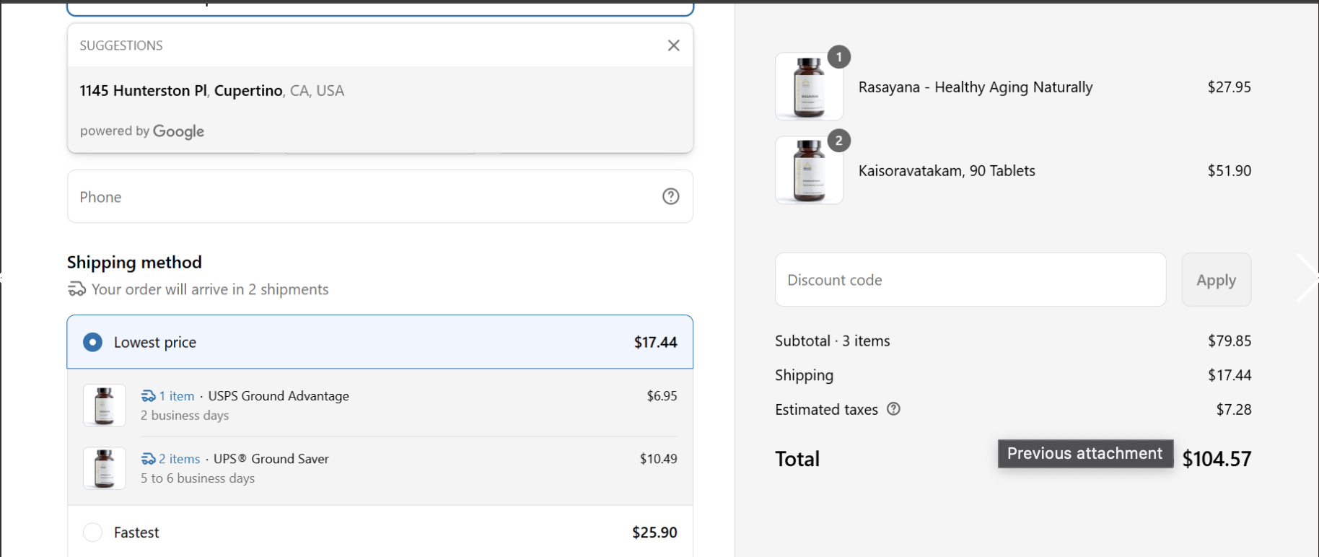Select the Fastest shipping option
Viewport: 1319px width, 557px height.
(x=92, y=532)
